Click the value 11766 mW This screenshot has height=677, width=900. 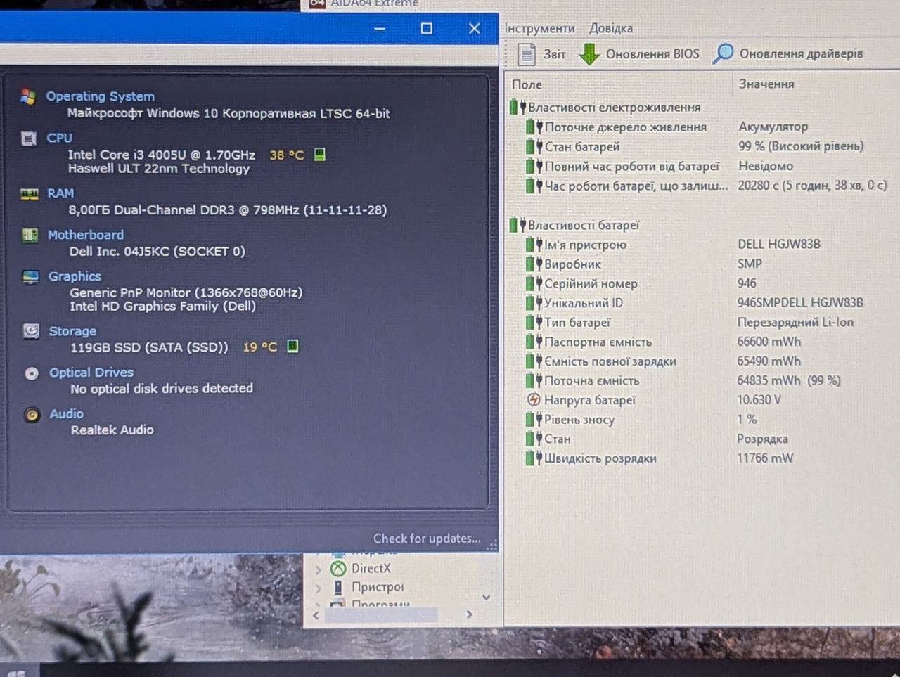[765, 458]
